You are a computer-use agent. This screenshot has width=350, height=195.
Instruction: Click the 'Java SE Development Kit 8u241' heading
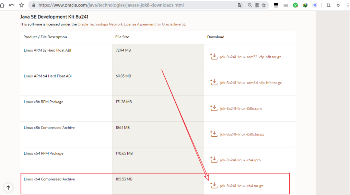pos(54,17)
